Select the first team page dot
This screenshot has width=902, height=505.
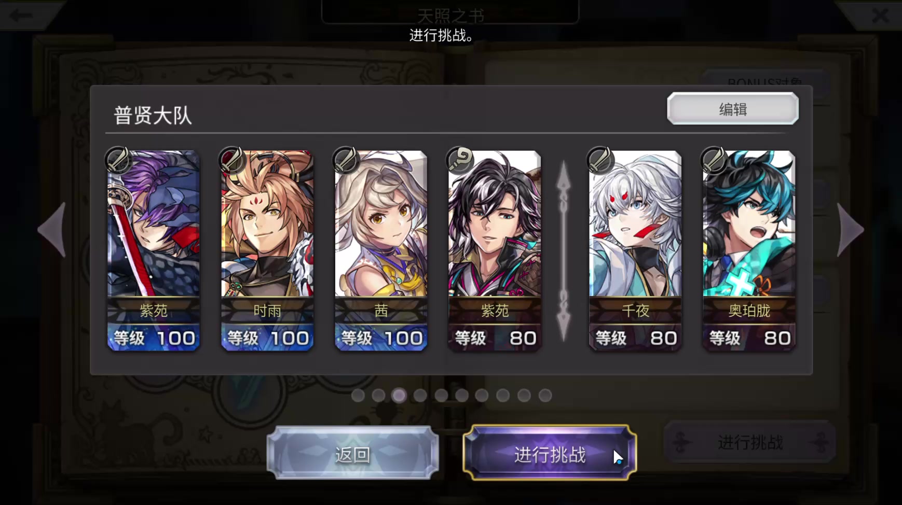coord(358,396)
